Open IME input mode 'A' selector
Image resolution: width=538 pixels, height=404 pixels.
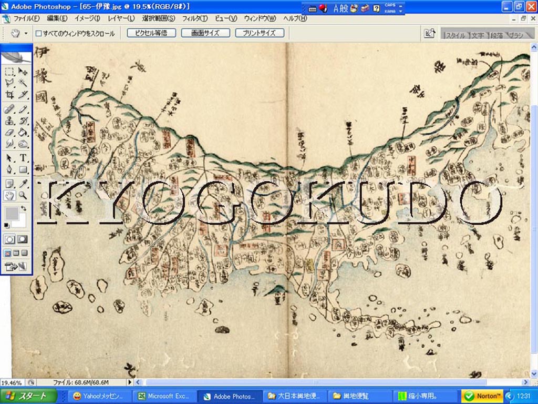pos(336,8)
